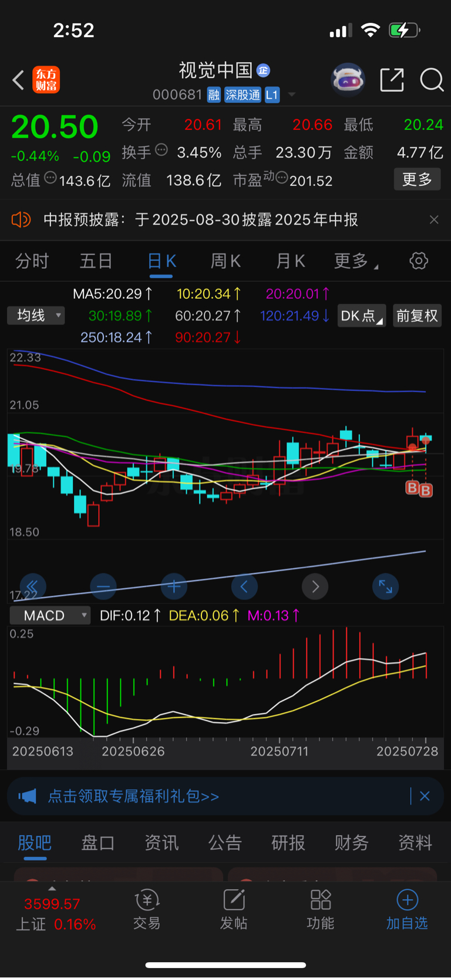This screenshot has height=978, width=451.
Task: Move chart right with arrow button
Action: 315,586
